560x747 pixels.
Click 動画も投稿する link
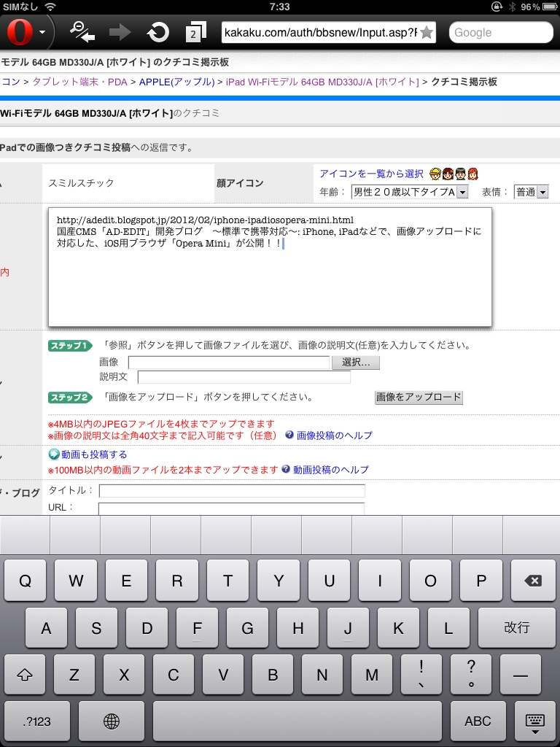[x=94, y=455]
